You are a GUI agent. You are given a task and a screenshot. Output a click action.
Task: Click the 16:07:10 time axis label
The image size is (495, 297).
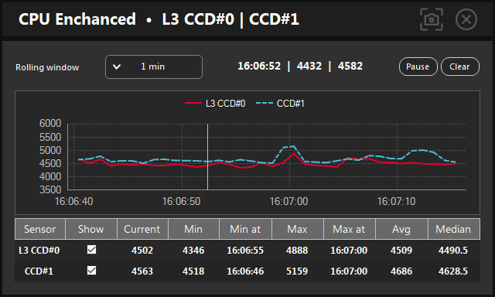coord(397,201)
